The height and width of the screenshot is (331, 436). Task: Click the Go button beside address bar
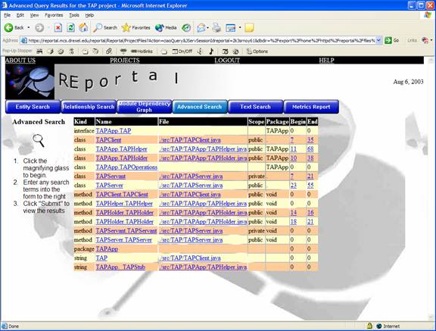pos(392,41)
